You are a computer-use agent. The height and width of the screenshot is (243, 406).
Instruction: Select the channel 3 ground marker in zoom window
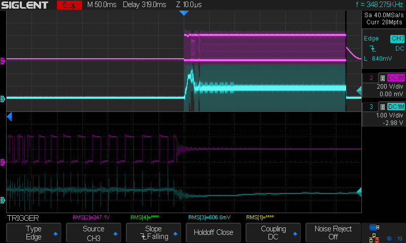pos(3,200)
